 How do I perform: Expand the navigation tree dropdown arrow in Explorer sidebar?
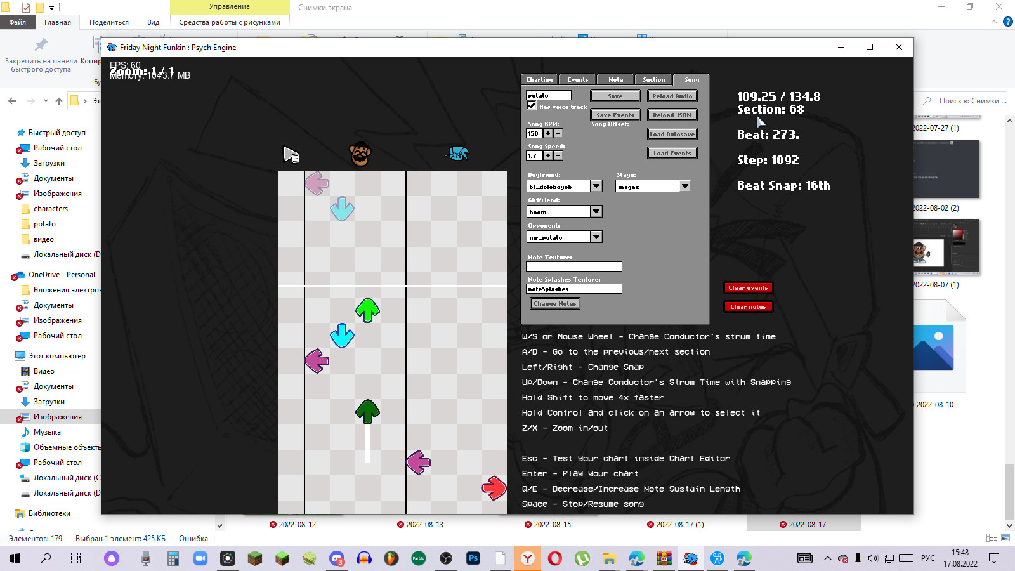220,525
